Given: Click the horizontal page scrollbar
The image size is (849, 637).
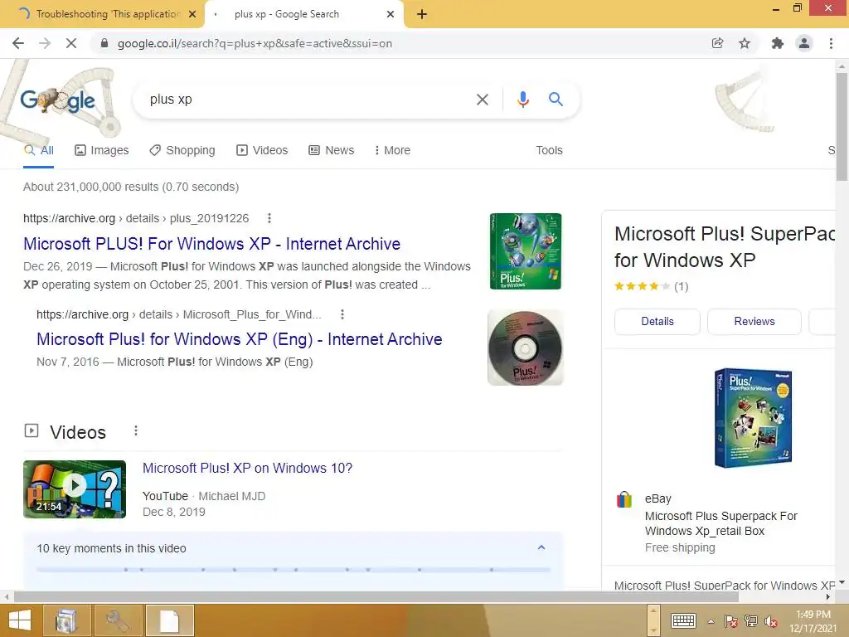Looking at the screenshot, I should [376, 596].
